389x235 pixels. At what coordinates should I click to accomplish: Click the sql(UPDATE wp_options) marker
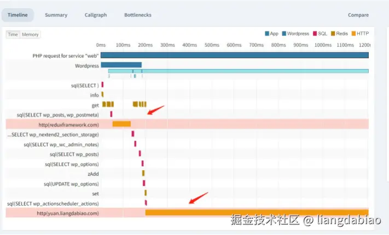pos(144,183)
